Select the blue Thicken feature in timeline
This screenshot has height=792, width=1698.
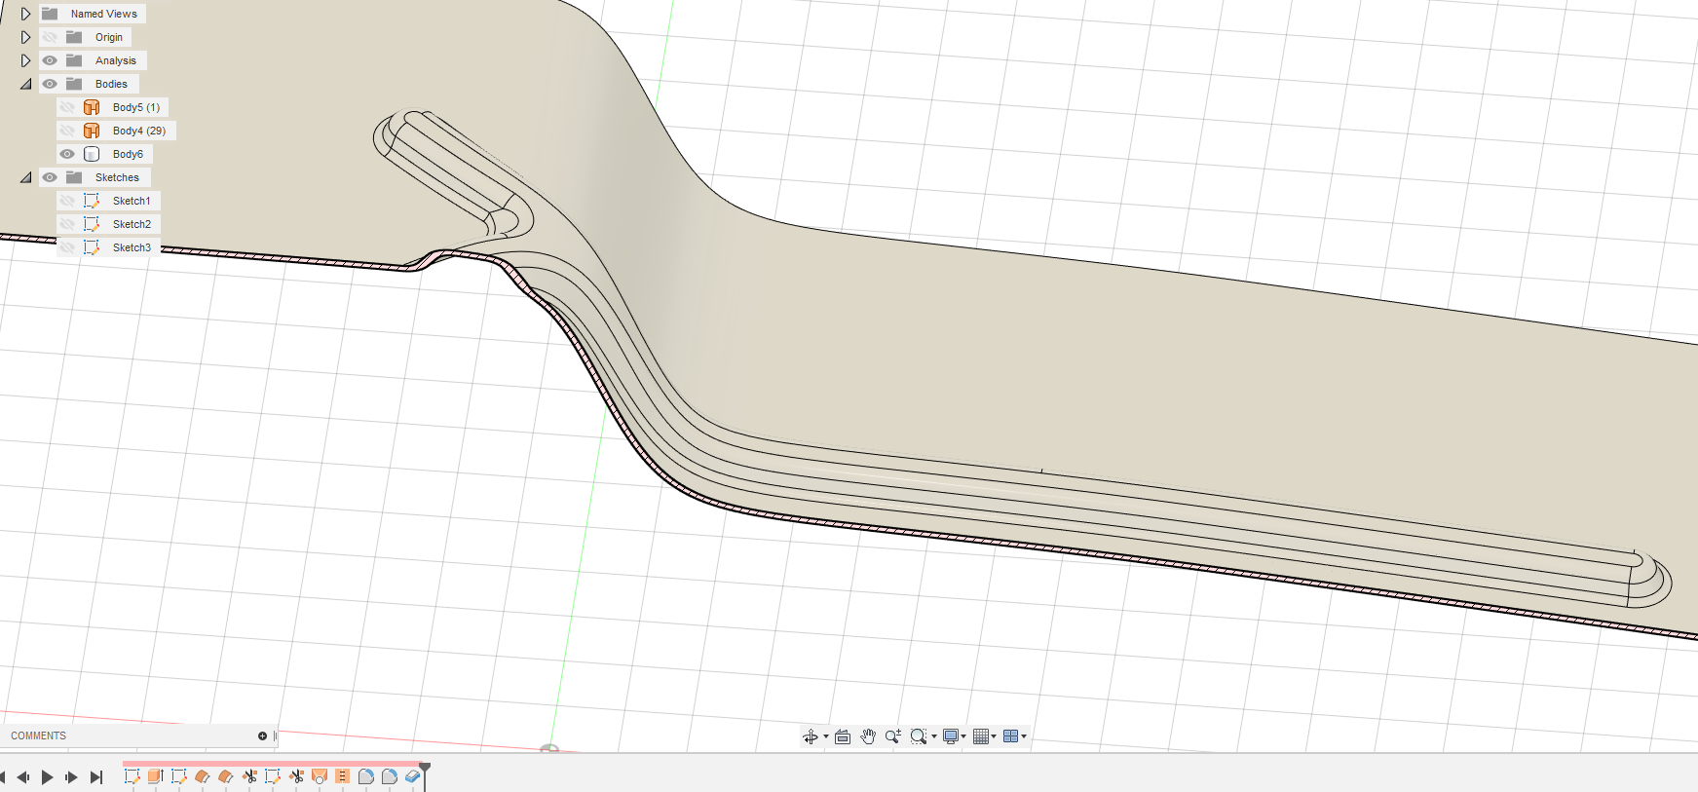tap(412, 776)
